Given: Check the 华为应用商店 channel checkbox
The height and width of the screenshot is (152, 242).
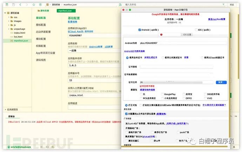Looking at the screenshot, I should pyautogui.click(x=141, y=98).
